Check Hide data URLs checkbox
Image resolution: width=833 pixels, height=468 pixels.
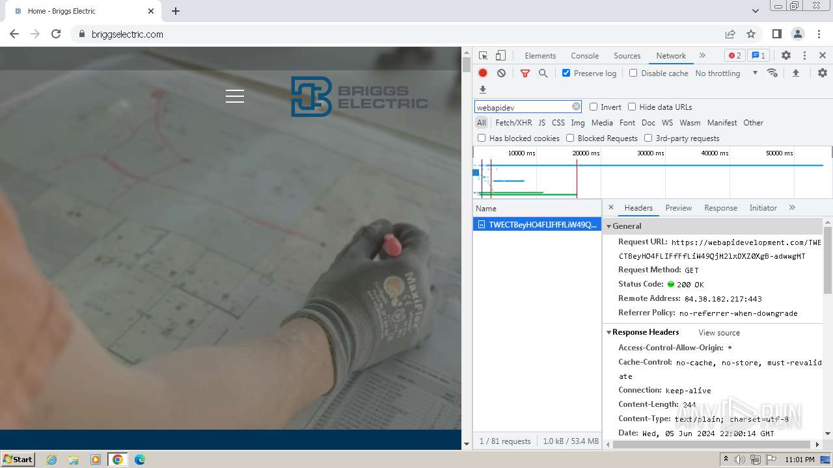tap(632, 107)
